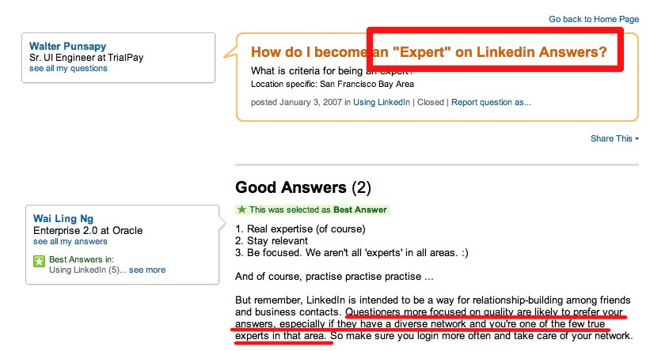650x351 pixels.
Task: Click the star in the Best Answer badge
Action: coord(242,209)
